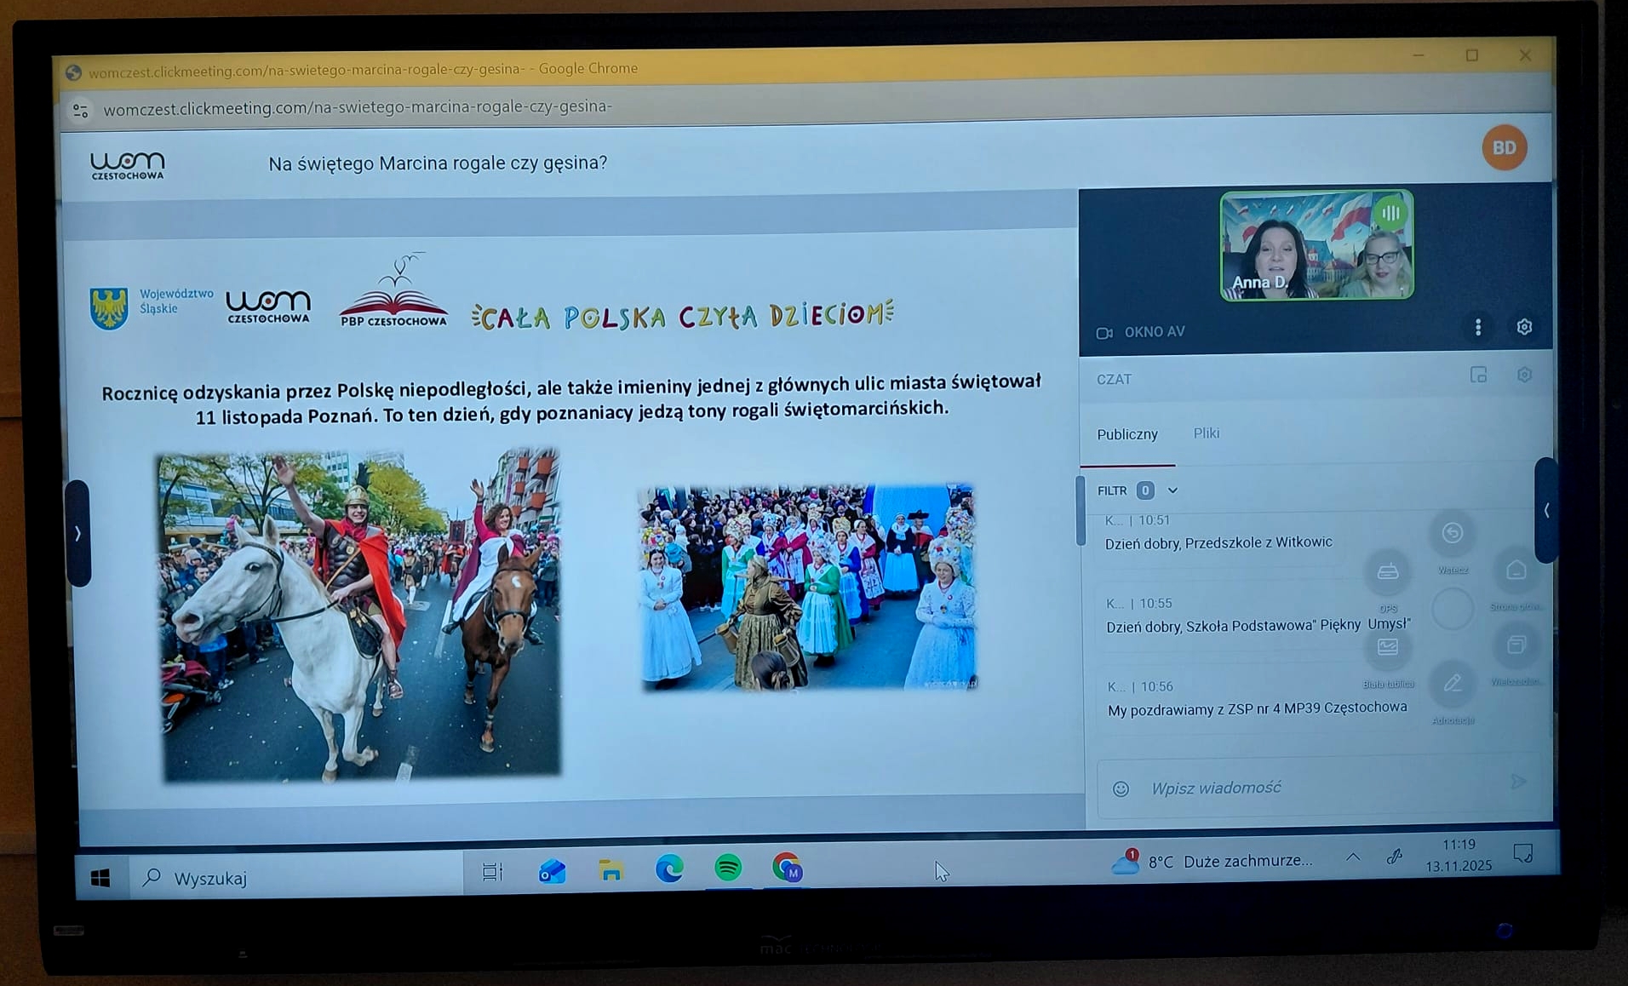Open AV window settings gear
The width and height of the screenshot is (1628, 986).
click(1524, 327)
